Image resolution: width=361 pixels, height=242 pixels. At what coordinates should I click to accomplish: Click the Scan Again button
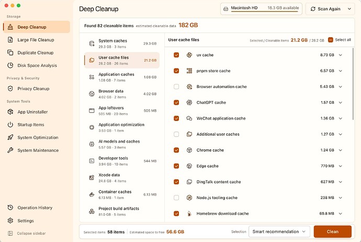click(325, 9)
